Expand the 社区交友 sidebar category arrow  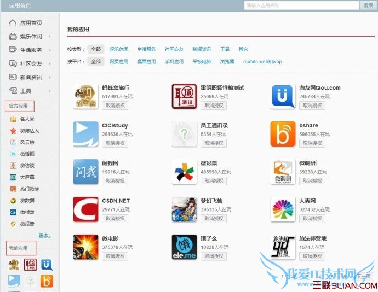pos(50,64)
